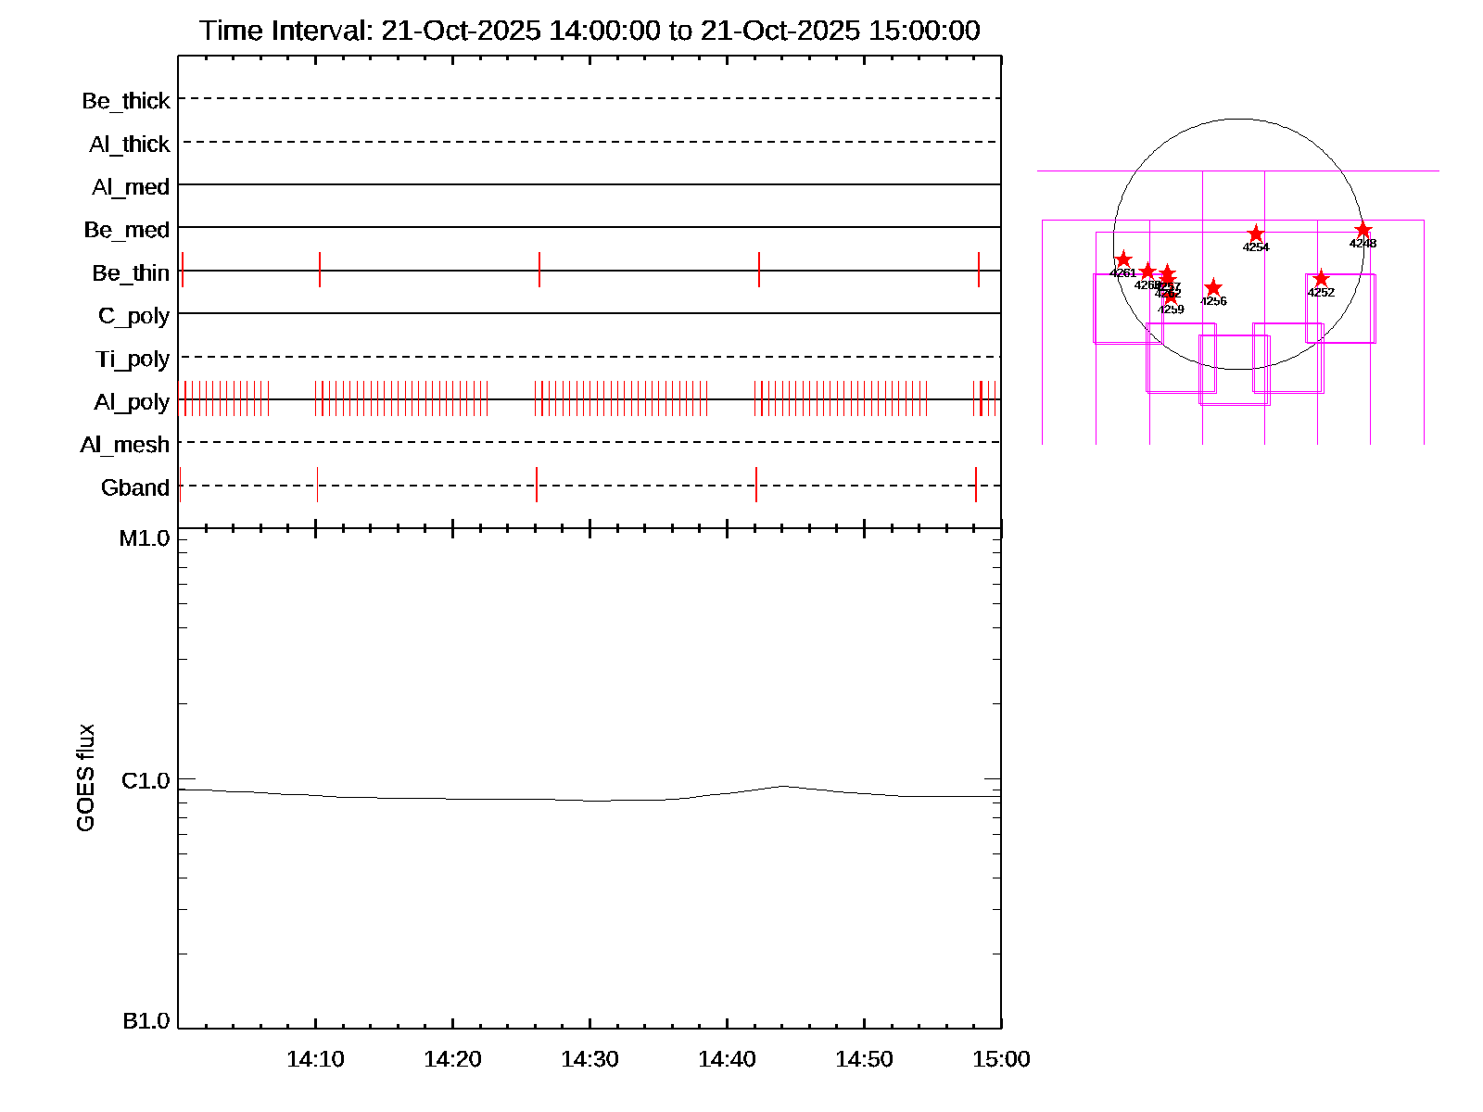
Task: Click the star marker for region 4261
Action: (1123, 259)
